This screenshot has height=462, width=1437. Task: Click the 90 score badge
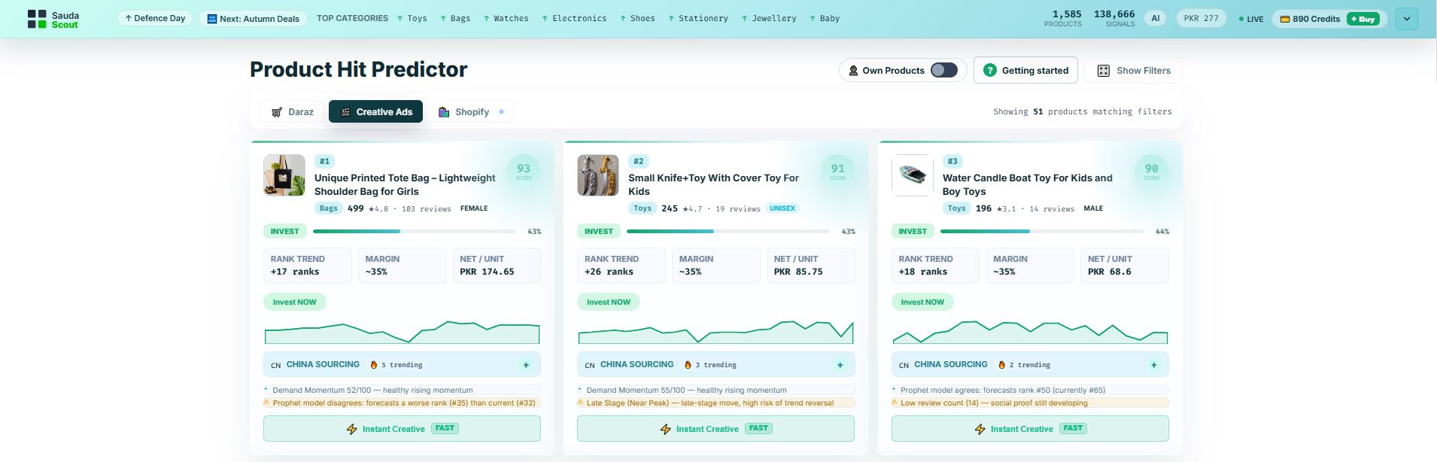1151,171
